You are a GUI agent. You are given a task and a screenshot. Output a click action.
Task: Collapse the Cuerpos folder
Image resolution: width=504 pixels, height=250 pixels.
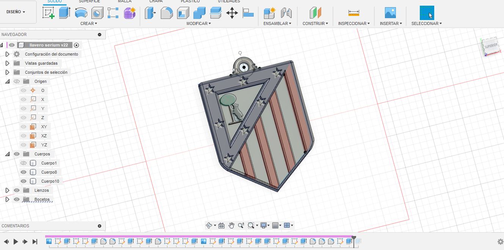coord(7,154)
